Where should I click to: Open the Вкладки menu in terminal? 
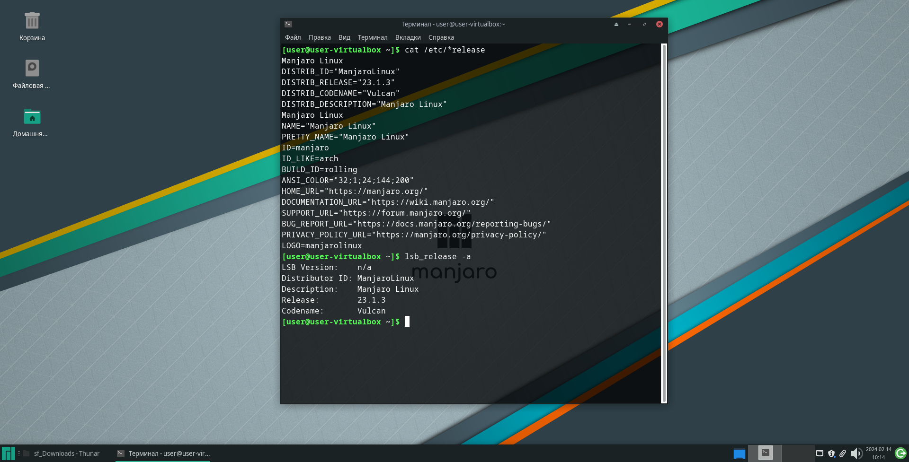pyautogui.click(x=408, y=37)
